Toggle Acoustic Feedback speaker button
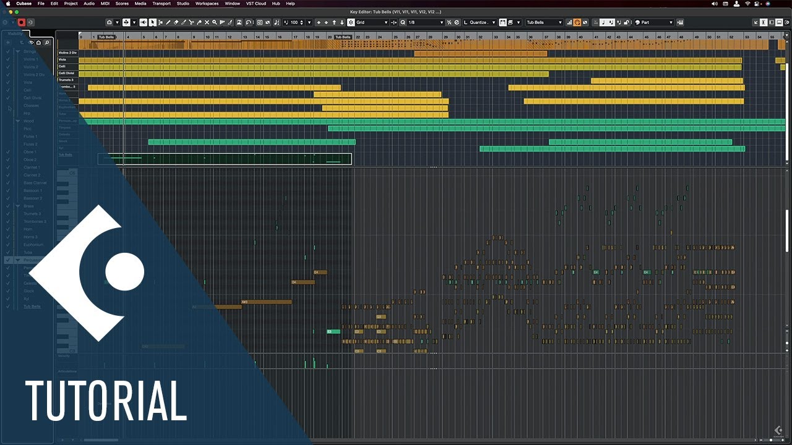The image size is (792, 445). coord(144,22)
